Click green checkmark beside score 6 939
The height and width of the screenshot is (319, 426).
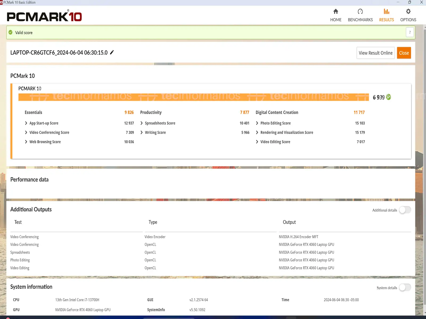click(388, 97)
